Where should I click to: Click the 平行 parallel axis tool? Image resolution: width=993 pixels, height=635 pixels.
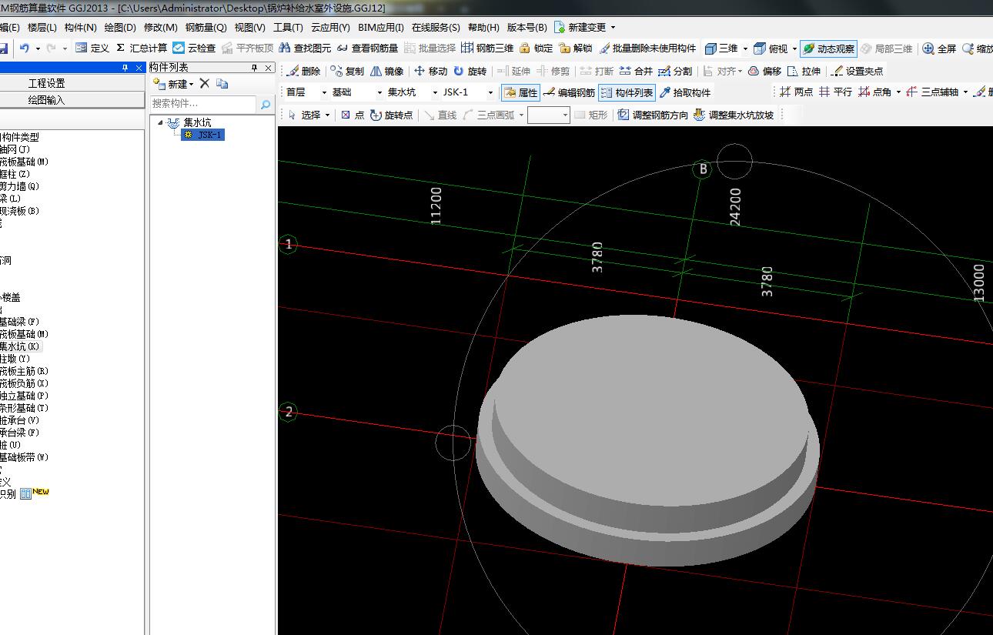(835, 92)
